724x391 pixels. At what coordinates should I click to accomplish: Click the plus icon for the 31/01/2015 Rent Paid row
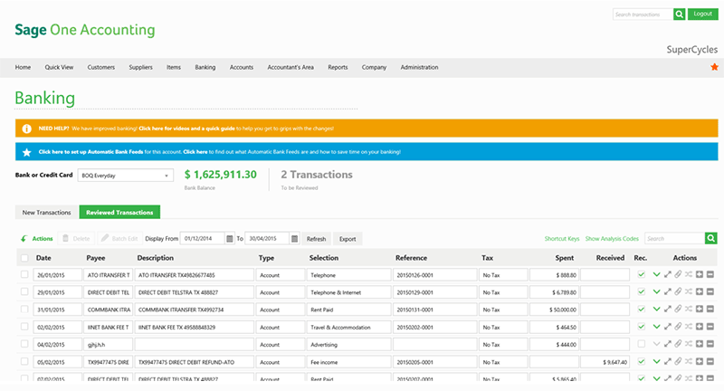[700, 310]
